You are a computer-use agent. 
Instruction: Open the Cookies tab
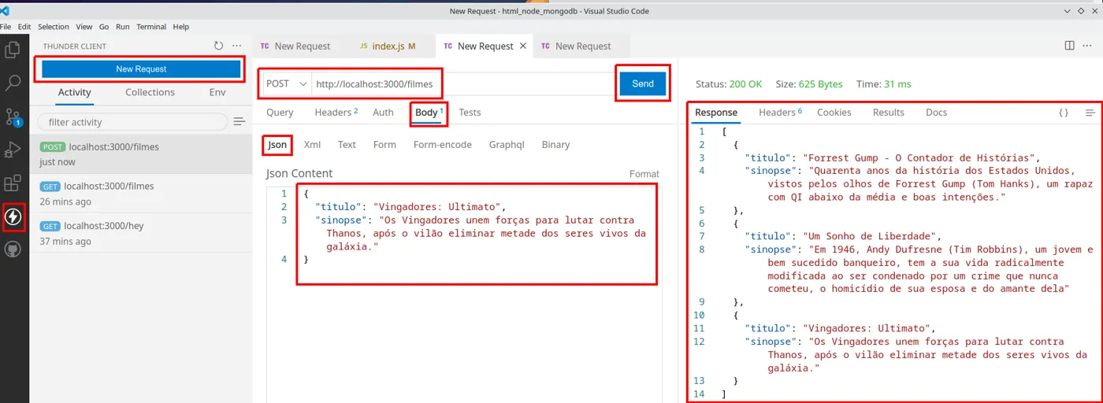(834, 113)
